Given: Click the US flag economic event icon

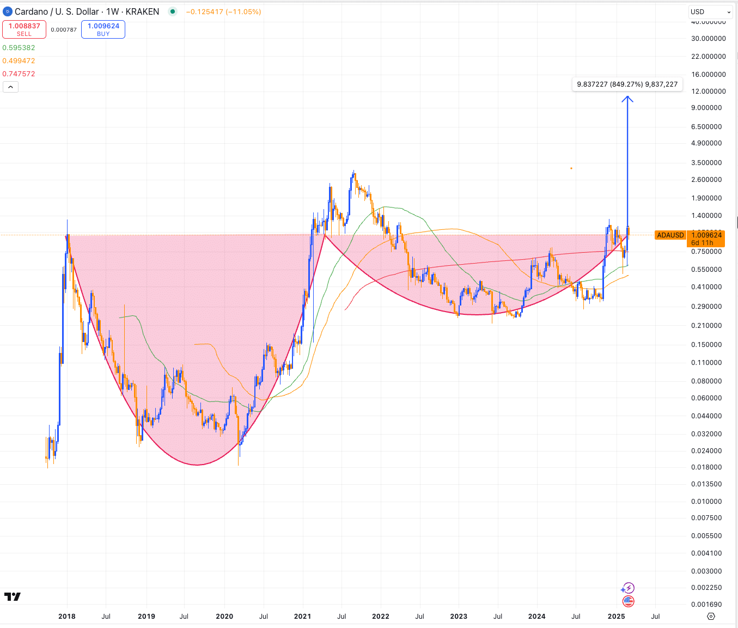Looking at the screenshot, I should pos(629,601).
